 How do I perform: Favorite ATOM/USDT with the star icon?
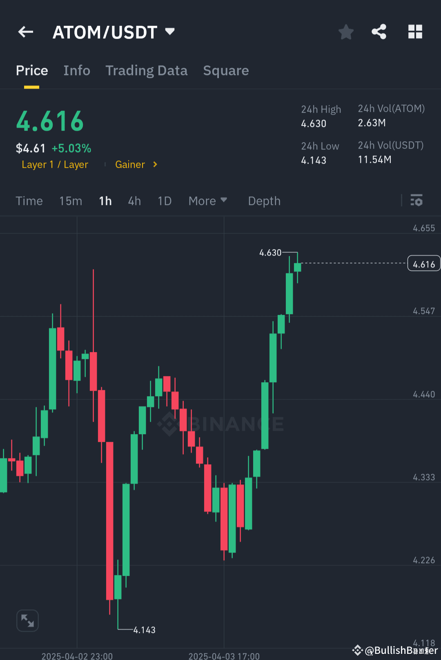tap(346, 31)
